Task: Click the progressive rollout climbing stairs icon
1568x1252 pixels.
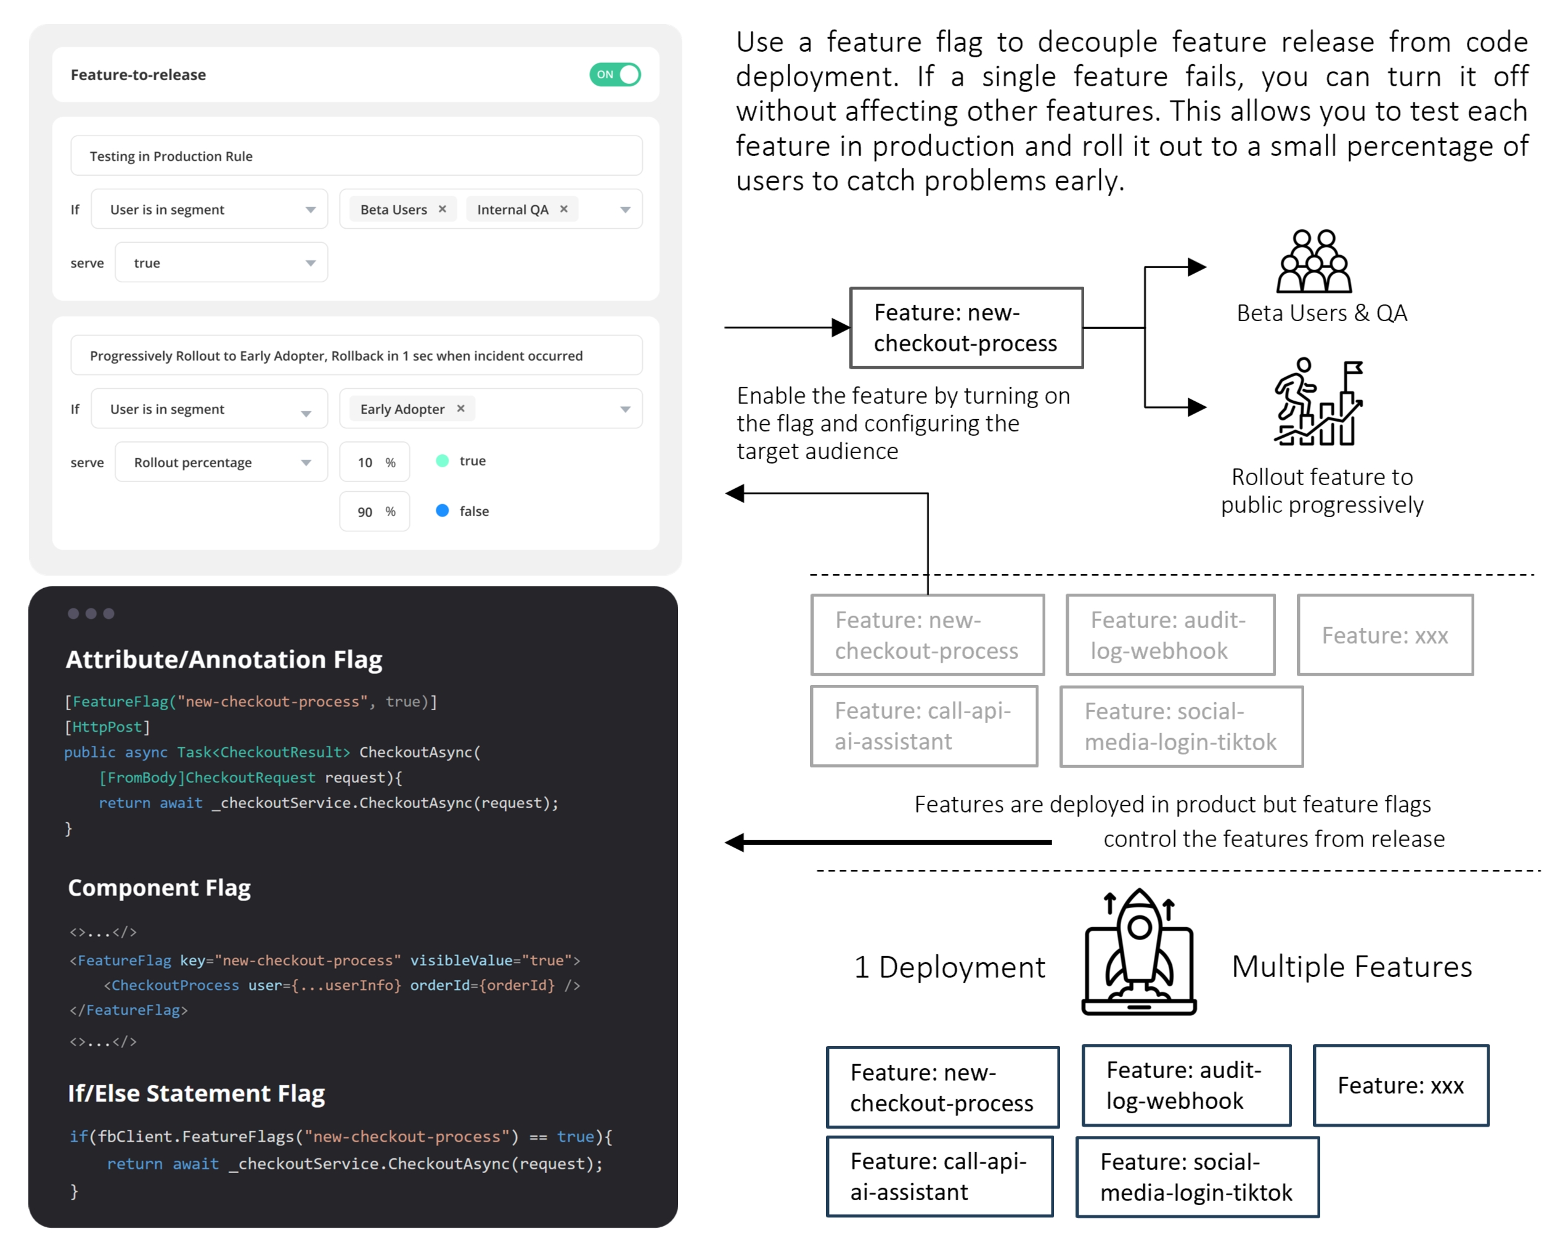Action: pyautogui.click(x=1318, y=401)
